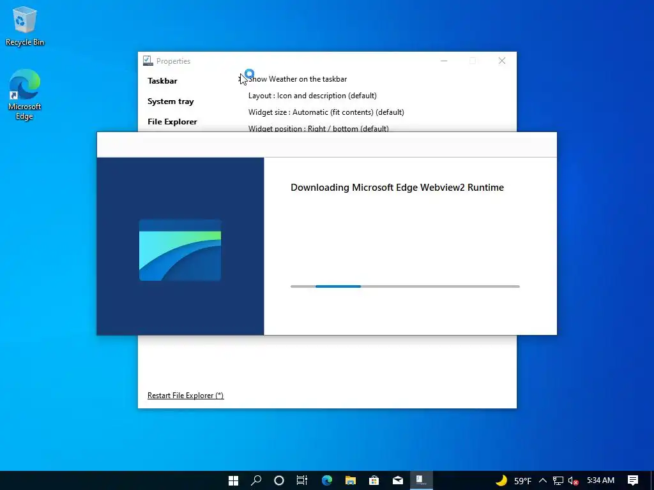Open Mail app from the taskbar

pos(397,480)
